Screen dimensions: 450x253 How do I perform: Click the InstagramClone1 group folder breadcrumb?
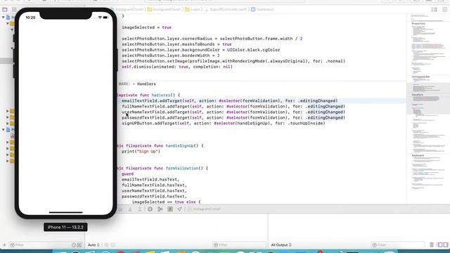(x=165, y=9)
